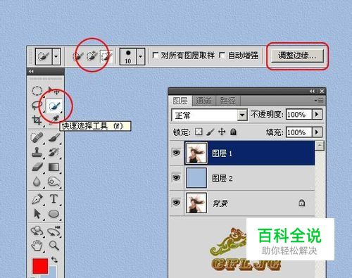Image resolution: width=352 pixels, height=278 pixels.
Task: Select the Path Selection arrow tool
Action: click(x=37, y=214)
